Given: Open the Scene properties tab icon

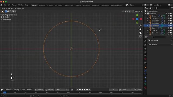Looking at the screenshot, I should point(145,55).
